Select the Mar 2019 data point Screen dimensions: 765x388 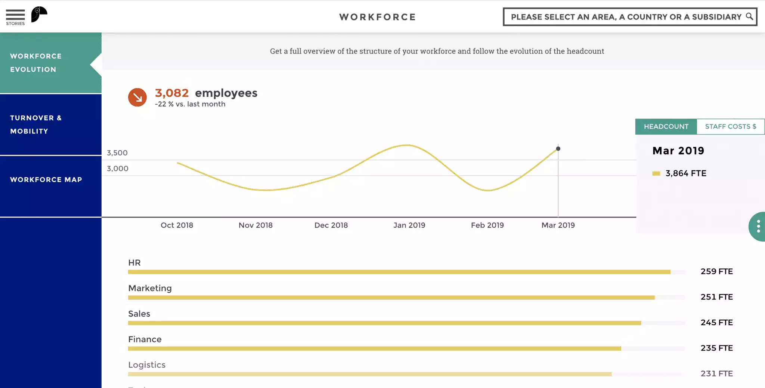point(558,149)
